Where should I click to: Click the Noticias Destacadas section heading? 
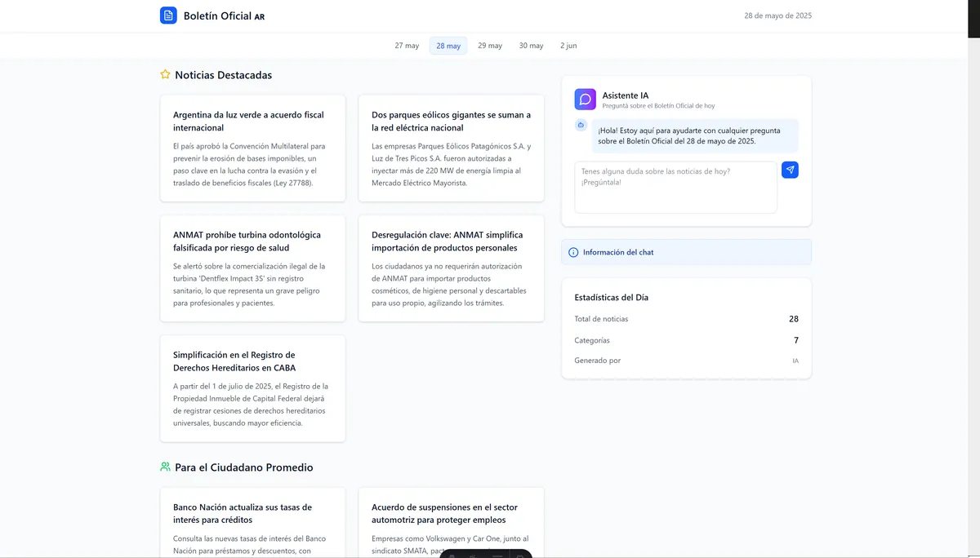(223, 75)
